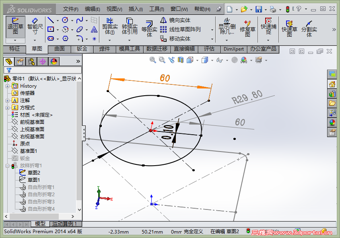Open dropdown under Smart Dimension button
The height and width of the screenshot is (238, 340).
pos(35,40)
